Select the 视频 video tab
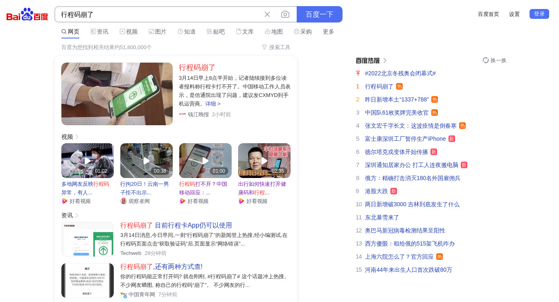 pyautogui.click(x=128, y=32)
